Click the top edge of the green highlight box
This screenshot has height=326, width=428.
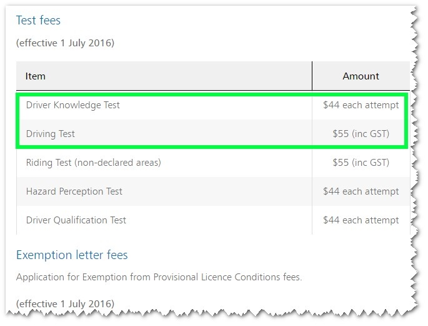[212, 94]
